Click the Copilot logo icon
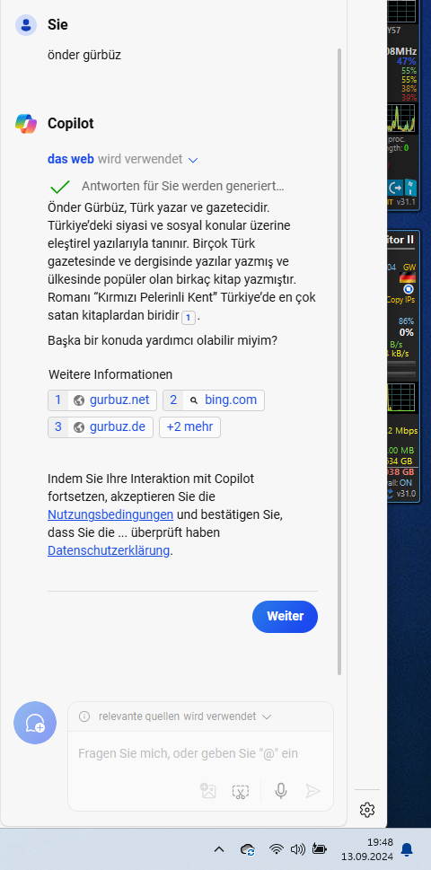Viewport: 431px width, 870px height. pos(25,123)
